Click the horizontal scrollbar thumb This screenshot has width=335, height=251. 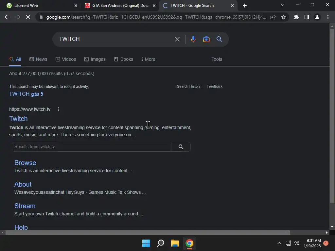point(148,232)
